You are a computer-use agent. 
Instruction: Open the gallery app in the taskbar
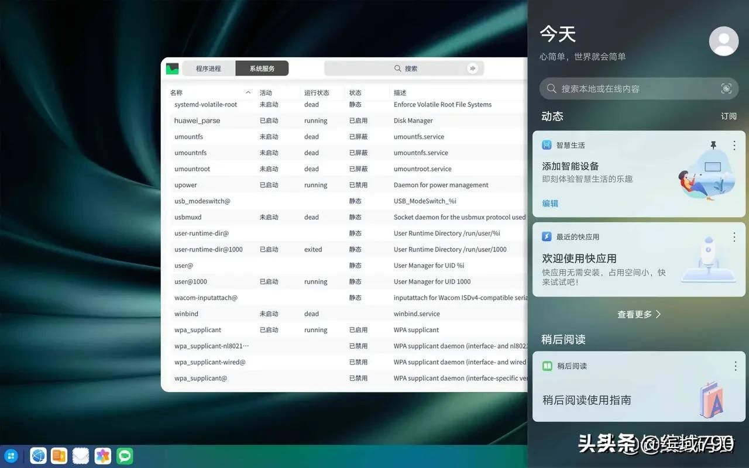click(103, 456)
